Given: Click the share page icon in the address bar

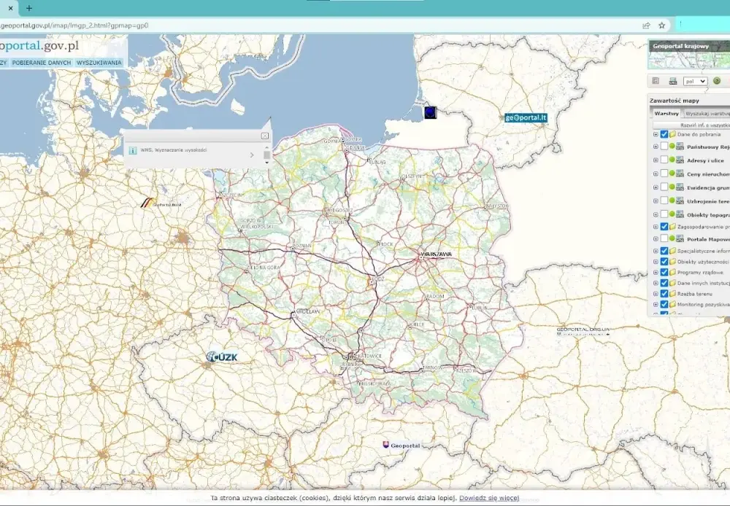Looking at the screenshot, I should (646, 26).
